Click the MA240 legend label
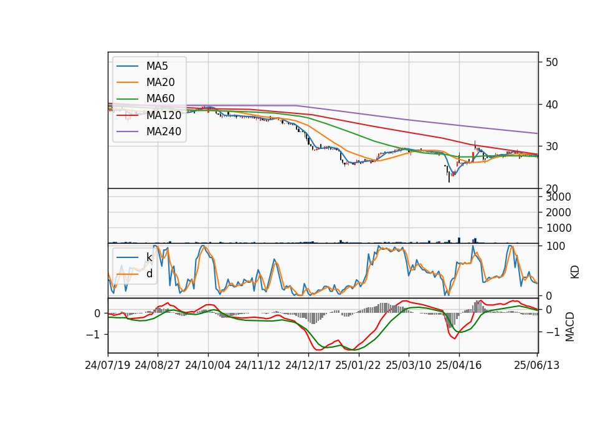 point(164,131)
